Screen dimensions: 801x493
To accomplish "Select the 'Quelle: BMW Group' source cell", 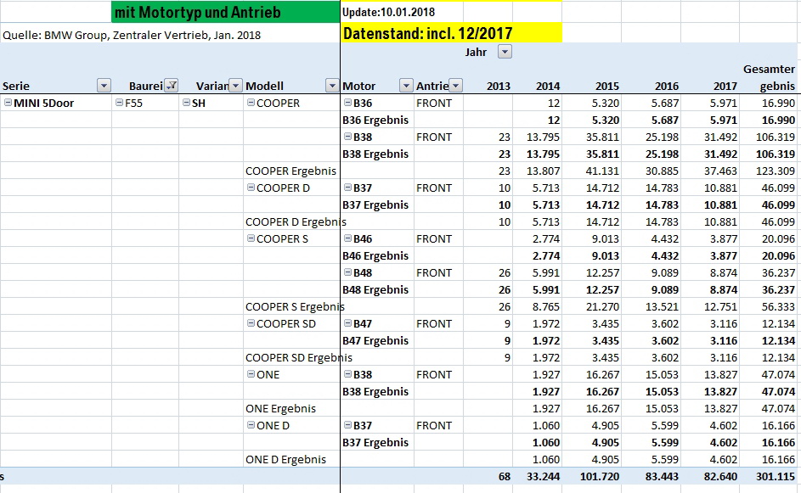I will click(x=132, y=36).
